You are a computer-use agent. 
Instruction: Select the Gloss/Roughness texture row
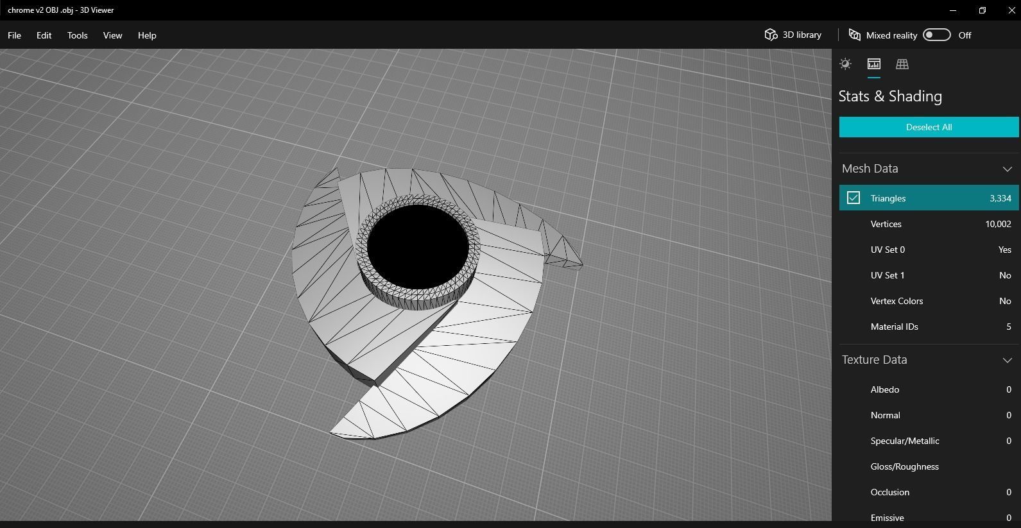(929, 466)
